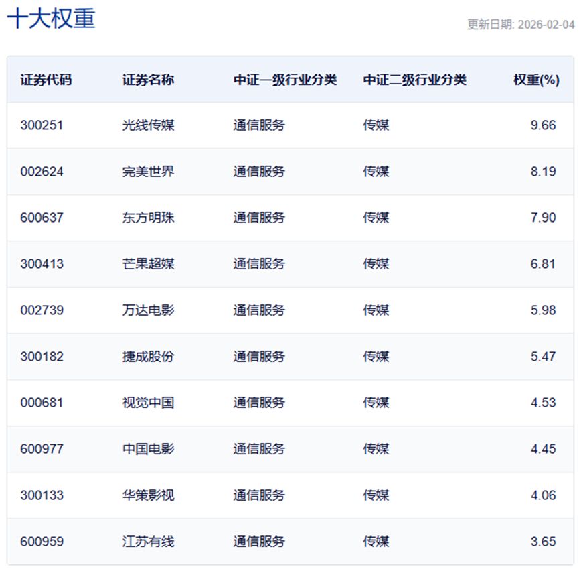
Task: Select the 光线传媒 security name
Action: click(148, 125)
